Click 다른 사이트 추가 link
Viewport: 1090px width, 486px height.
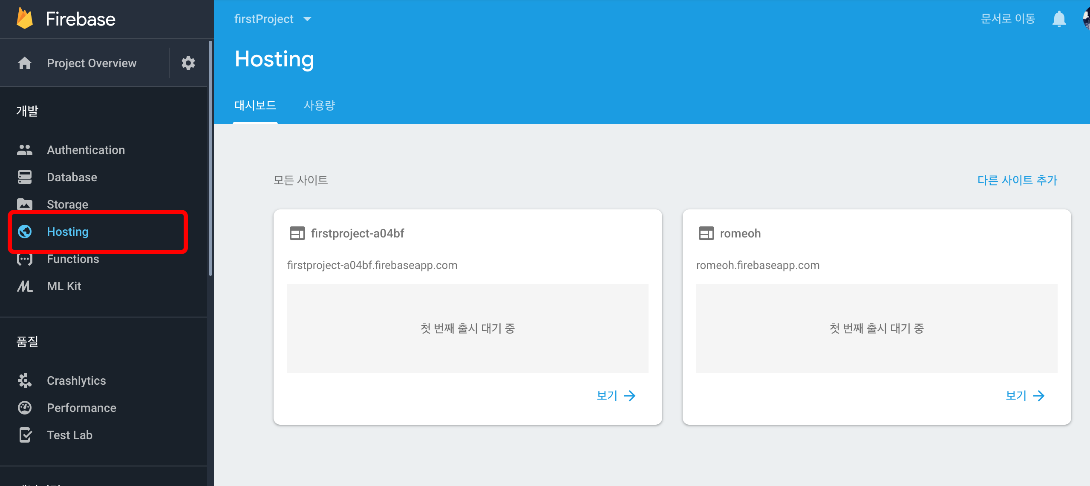click(1017, 180)
